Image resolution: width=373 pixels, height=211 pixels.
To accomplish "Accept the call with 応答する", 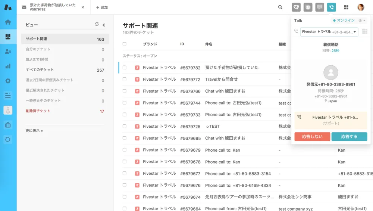I will point(349,137).
